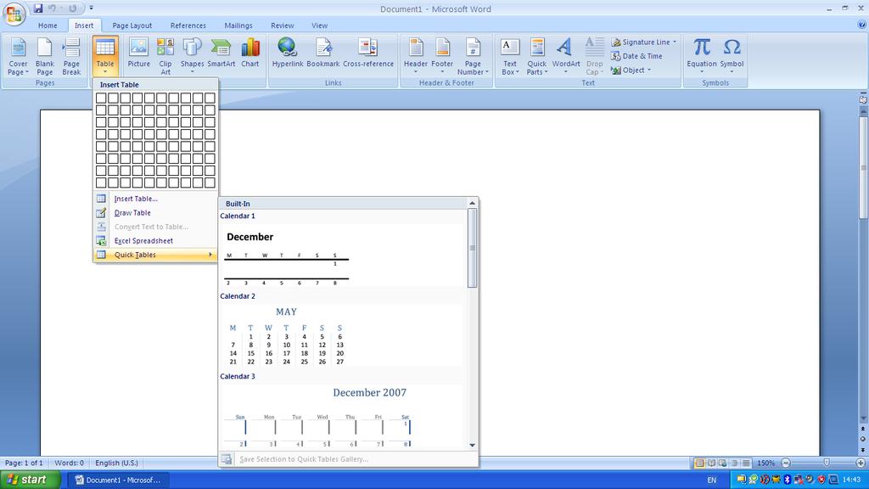The width and height of the screenshot is (869, 489).
Task: Switch to Draft view
Action: (x=746, y=463)
